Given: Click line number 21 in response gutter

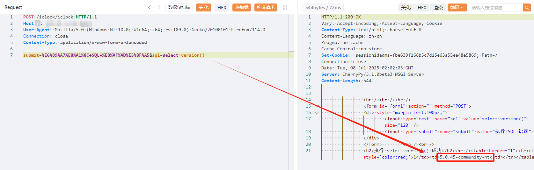Looking at the screenshot, I should tap(308, 151).
